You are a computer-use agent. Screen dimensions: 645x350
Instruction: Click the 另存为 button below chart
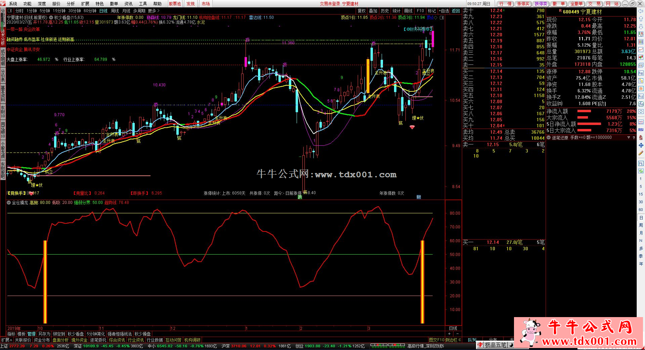44,334
